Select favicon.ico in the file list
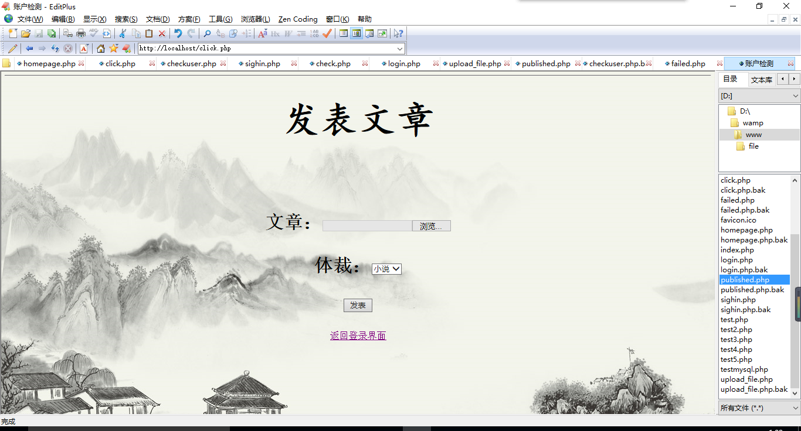The image size is (801, 431). pyautogui.click(x=738, y=220)
